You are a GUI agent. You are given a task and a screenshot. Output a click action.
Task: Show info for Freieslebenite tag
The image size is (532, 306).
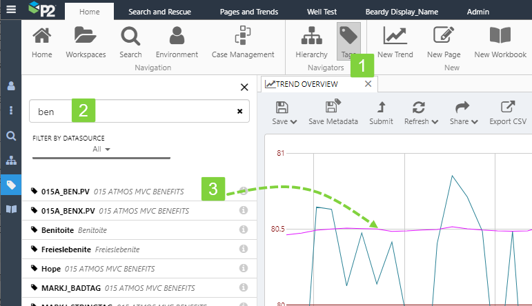[244, 249]
